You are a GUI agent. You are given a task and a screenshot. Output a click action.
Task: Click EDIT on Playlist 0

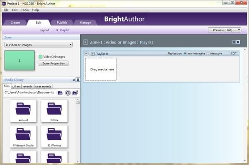coord(234,53)
